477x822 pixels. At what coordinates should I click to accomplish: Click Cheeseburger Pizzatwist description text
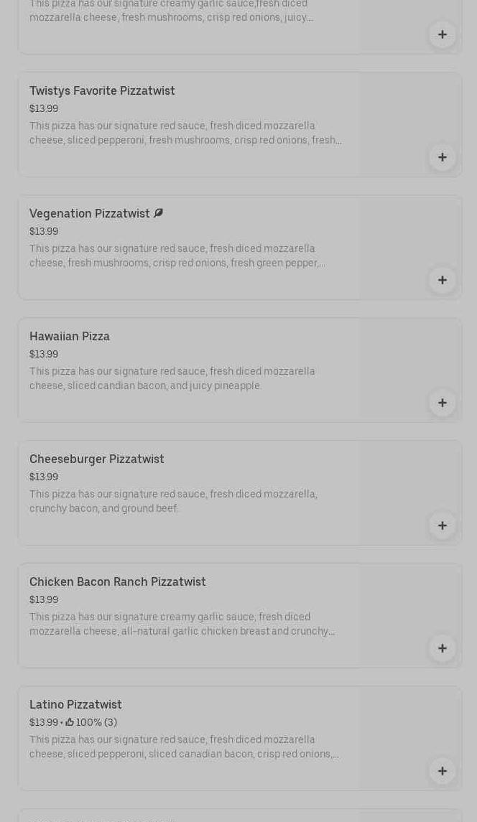pos(173,501)
